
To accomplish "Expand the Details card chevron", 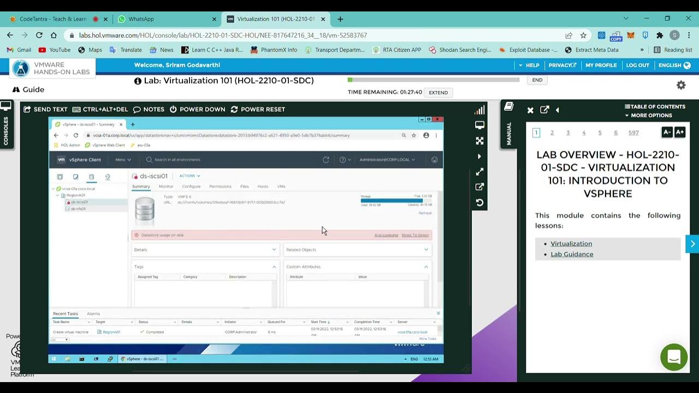I will 274,249.
